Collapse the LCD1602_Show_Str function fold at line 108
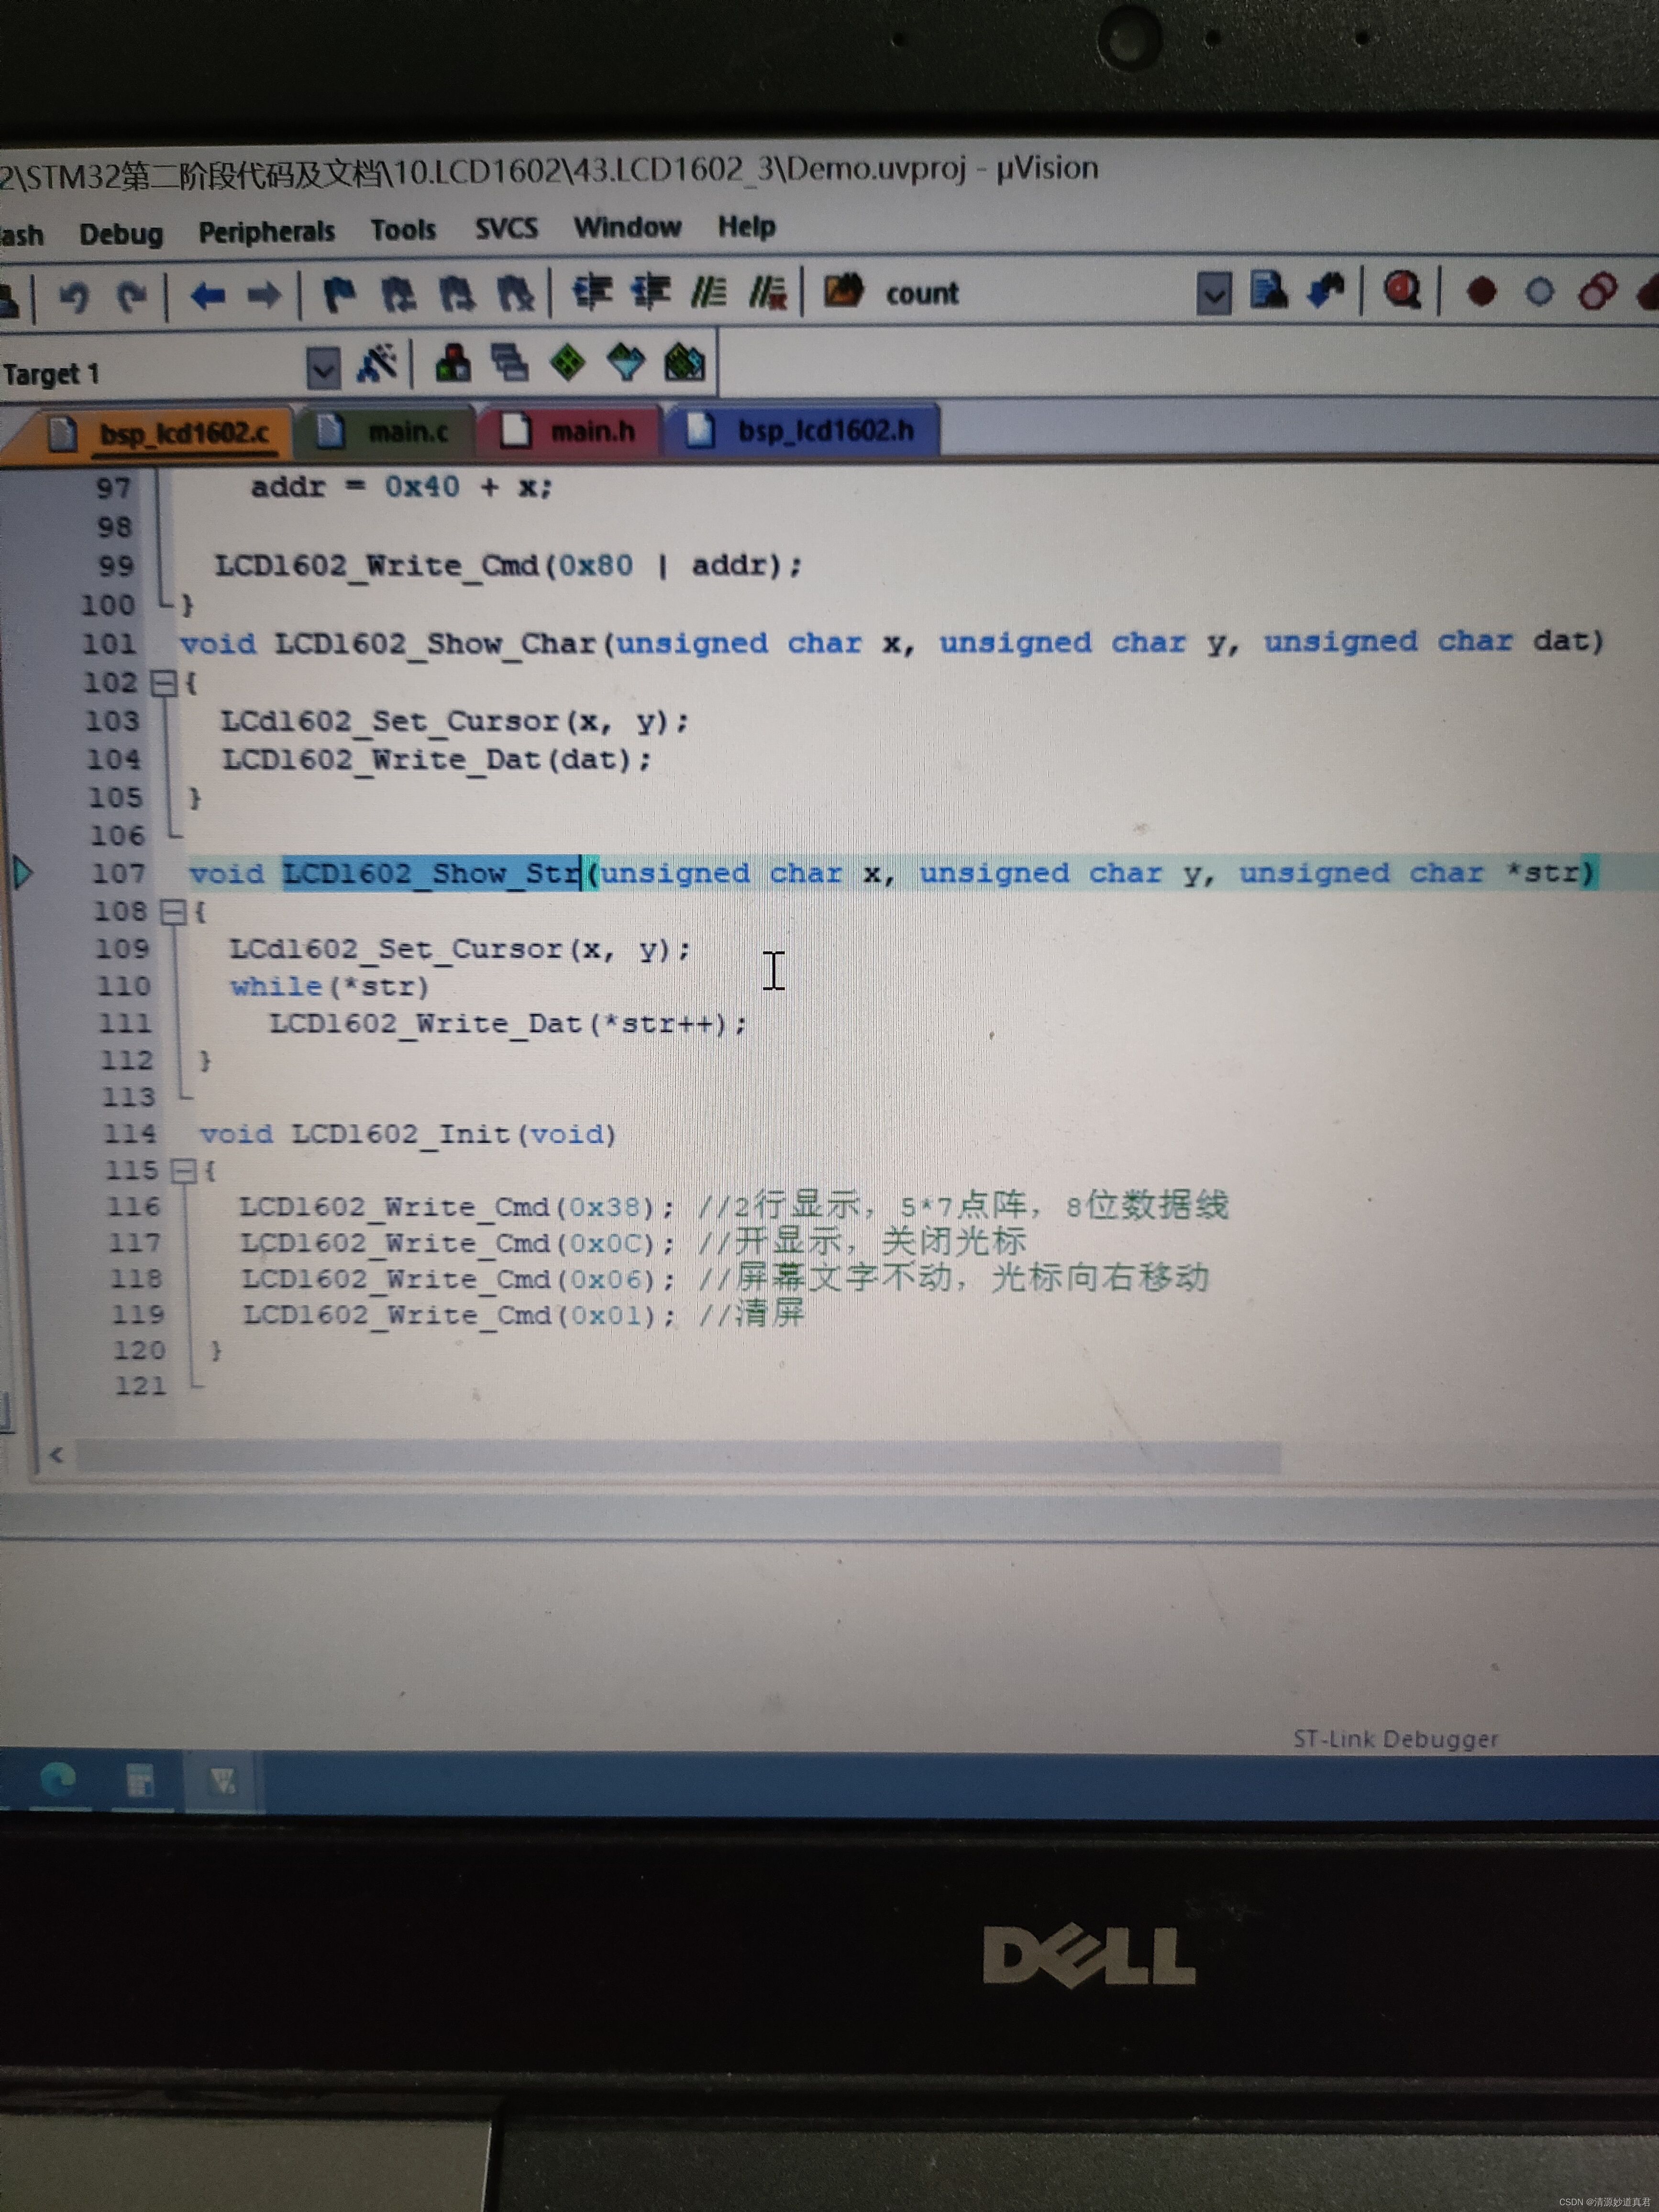This screenshot has height=2212, width=1659. pos(173,911)
